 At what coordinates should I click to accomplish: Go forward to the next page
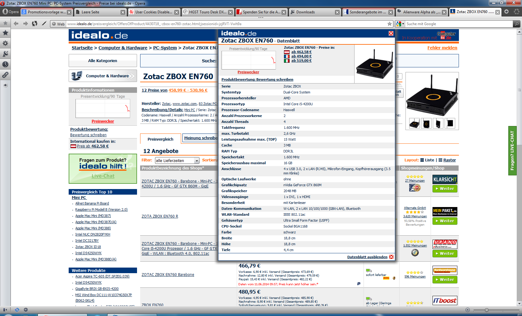pyautogui.click(x=25, y=24)
